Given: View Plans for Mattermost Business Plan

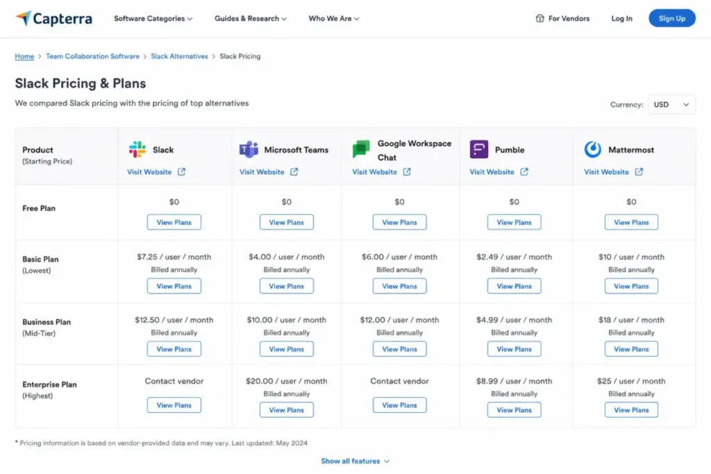Looking at the screenshot, I should tap(631, 349).
